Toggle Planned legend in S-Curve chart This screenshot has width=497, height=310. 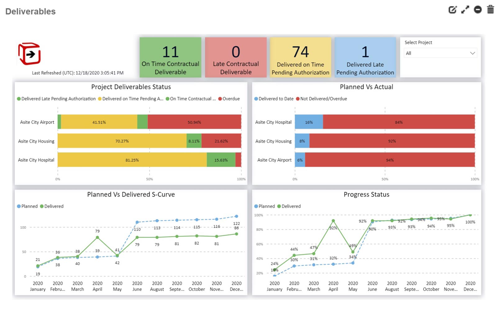coord(27,206)
